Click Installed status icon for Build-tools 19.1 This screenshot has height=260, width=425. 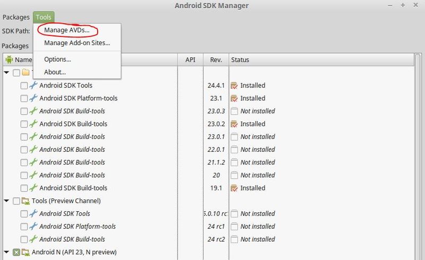click(x=234, y=188)
